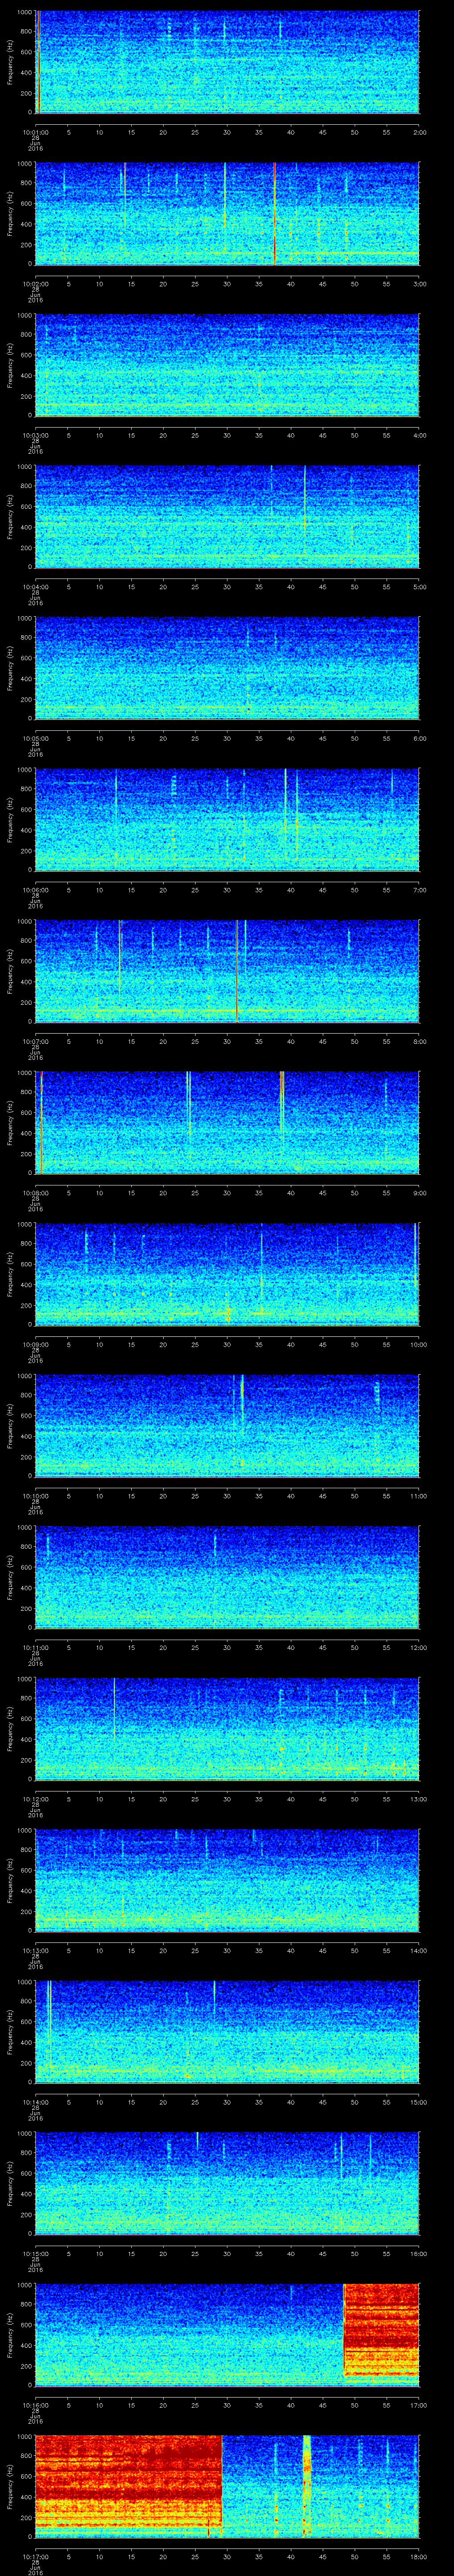
Task: Select the 10:13:00 start time label
Action: pos(35,1950)
